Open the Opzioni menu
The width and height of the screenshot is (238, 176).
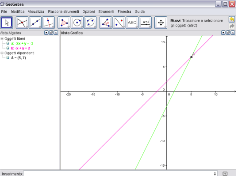[x=88, y=11]
